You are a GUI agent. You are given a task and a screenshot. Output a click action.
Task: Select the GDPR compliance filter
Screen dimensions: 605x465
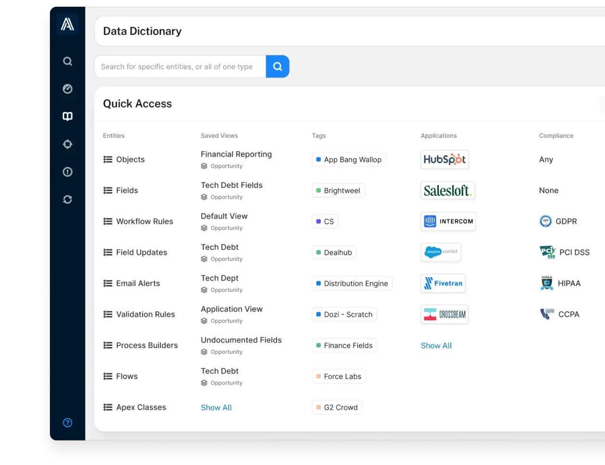coord(558,221)
